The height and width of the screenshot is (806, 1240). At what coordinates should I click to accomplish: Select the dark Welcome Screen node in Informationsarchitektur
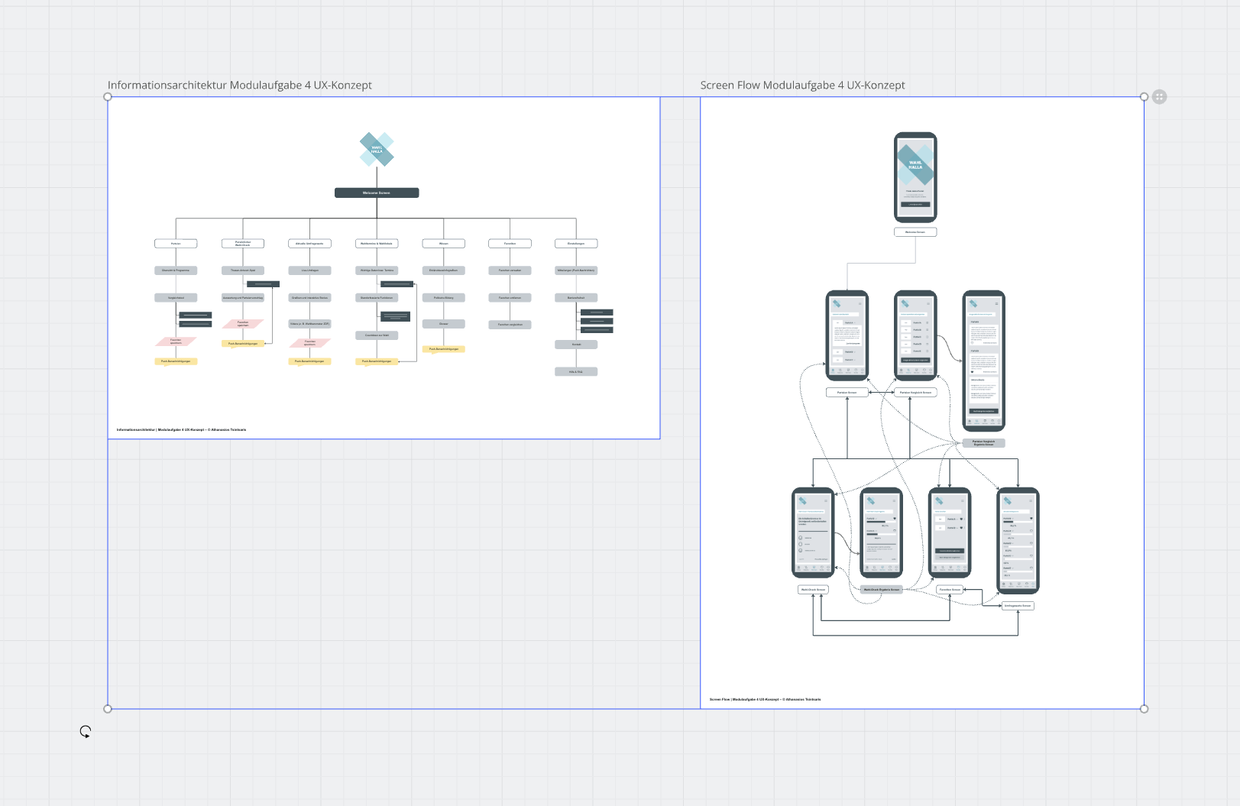377,193
